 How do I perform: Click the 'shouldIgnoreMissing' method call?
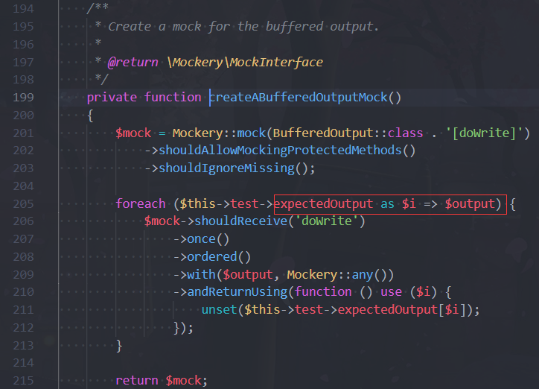[226, 168]
